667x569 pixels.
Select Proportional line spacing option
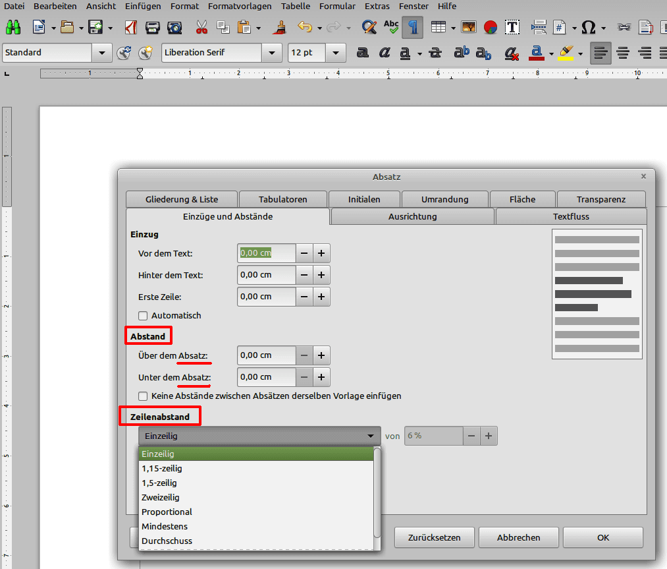click(256, 512)
